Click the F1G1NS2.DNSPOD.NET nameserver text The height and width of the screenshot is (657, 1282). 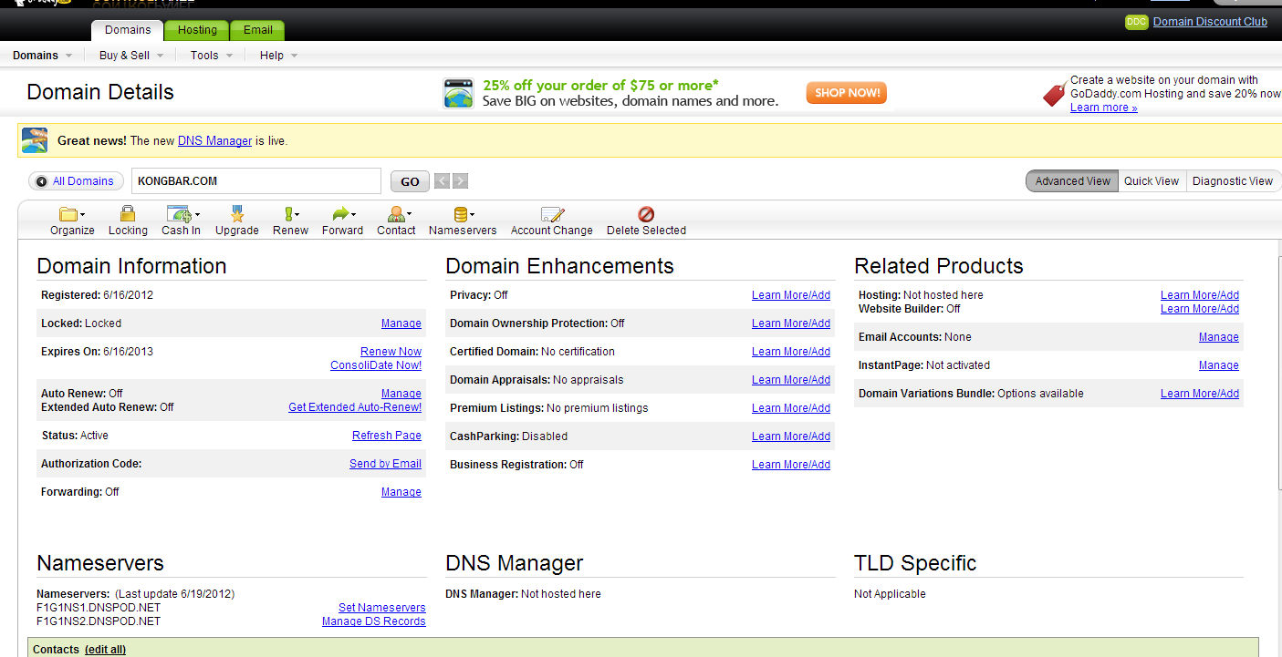(x=99, y=621)
